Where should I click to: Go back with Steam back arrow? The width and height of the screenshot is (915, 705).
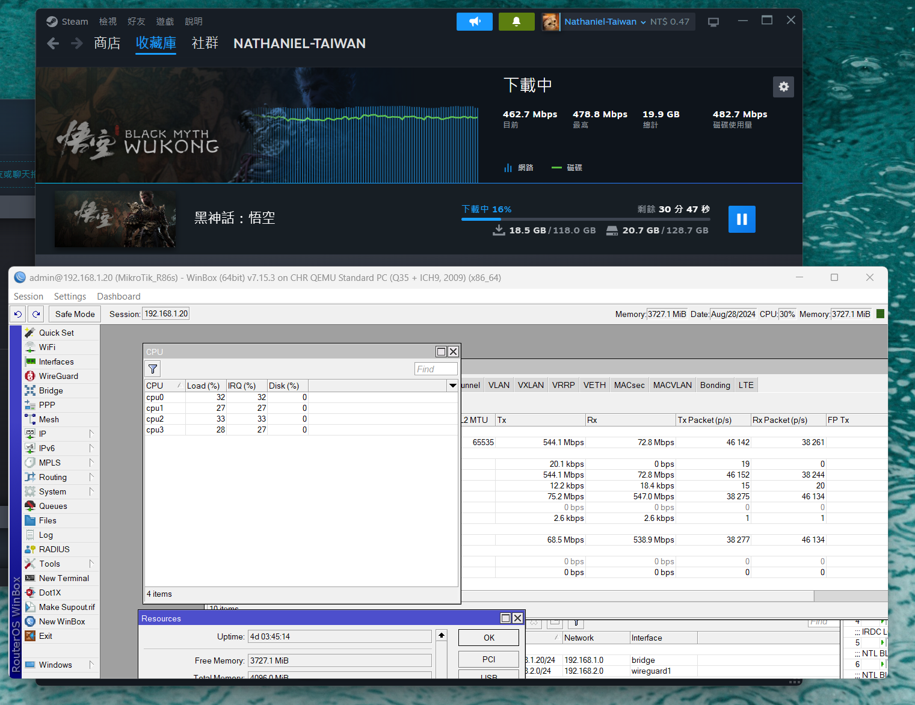[53, 43]
